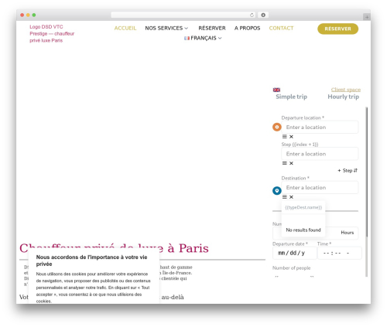The height and width of the screenshot is (327, 387).
Task: Open a new browser tab with plus
Action: (x=367, y=17)
